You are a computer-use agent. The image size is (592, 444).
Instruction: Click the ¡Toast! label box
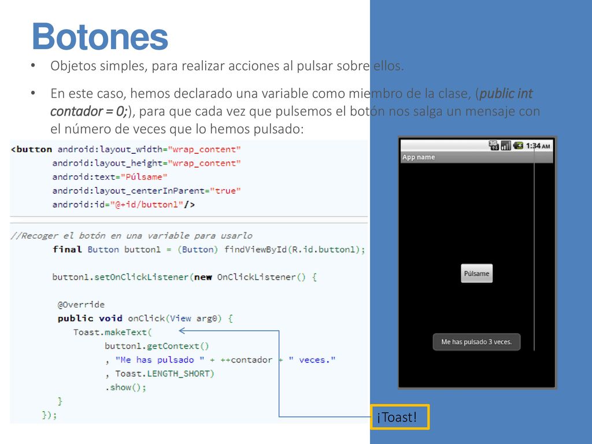click(400, 417)
